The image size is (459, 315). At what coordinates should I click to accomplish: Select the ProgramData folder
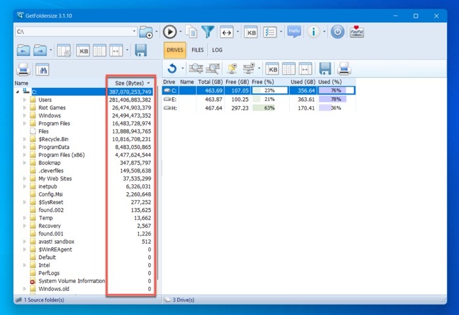(54, 147)
